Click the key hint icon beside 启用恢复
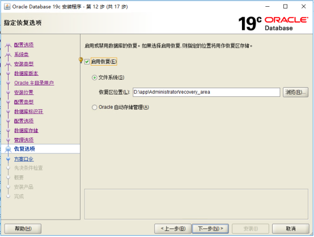Screen dimensions: 314x237 click(80, 60)
